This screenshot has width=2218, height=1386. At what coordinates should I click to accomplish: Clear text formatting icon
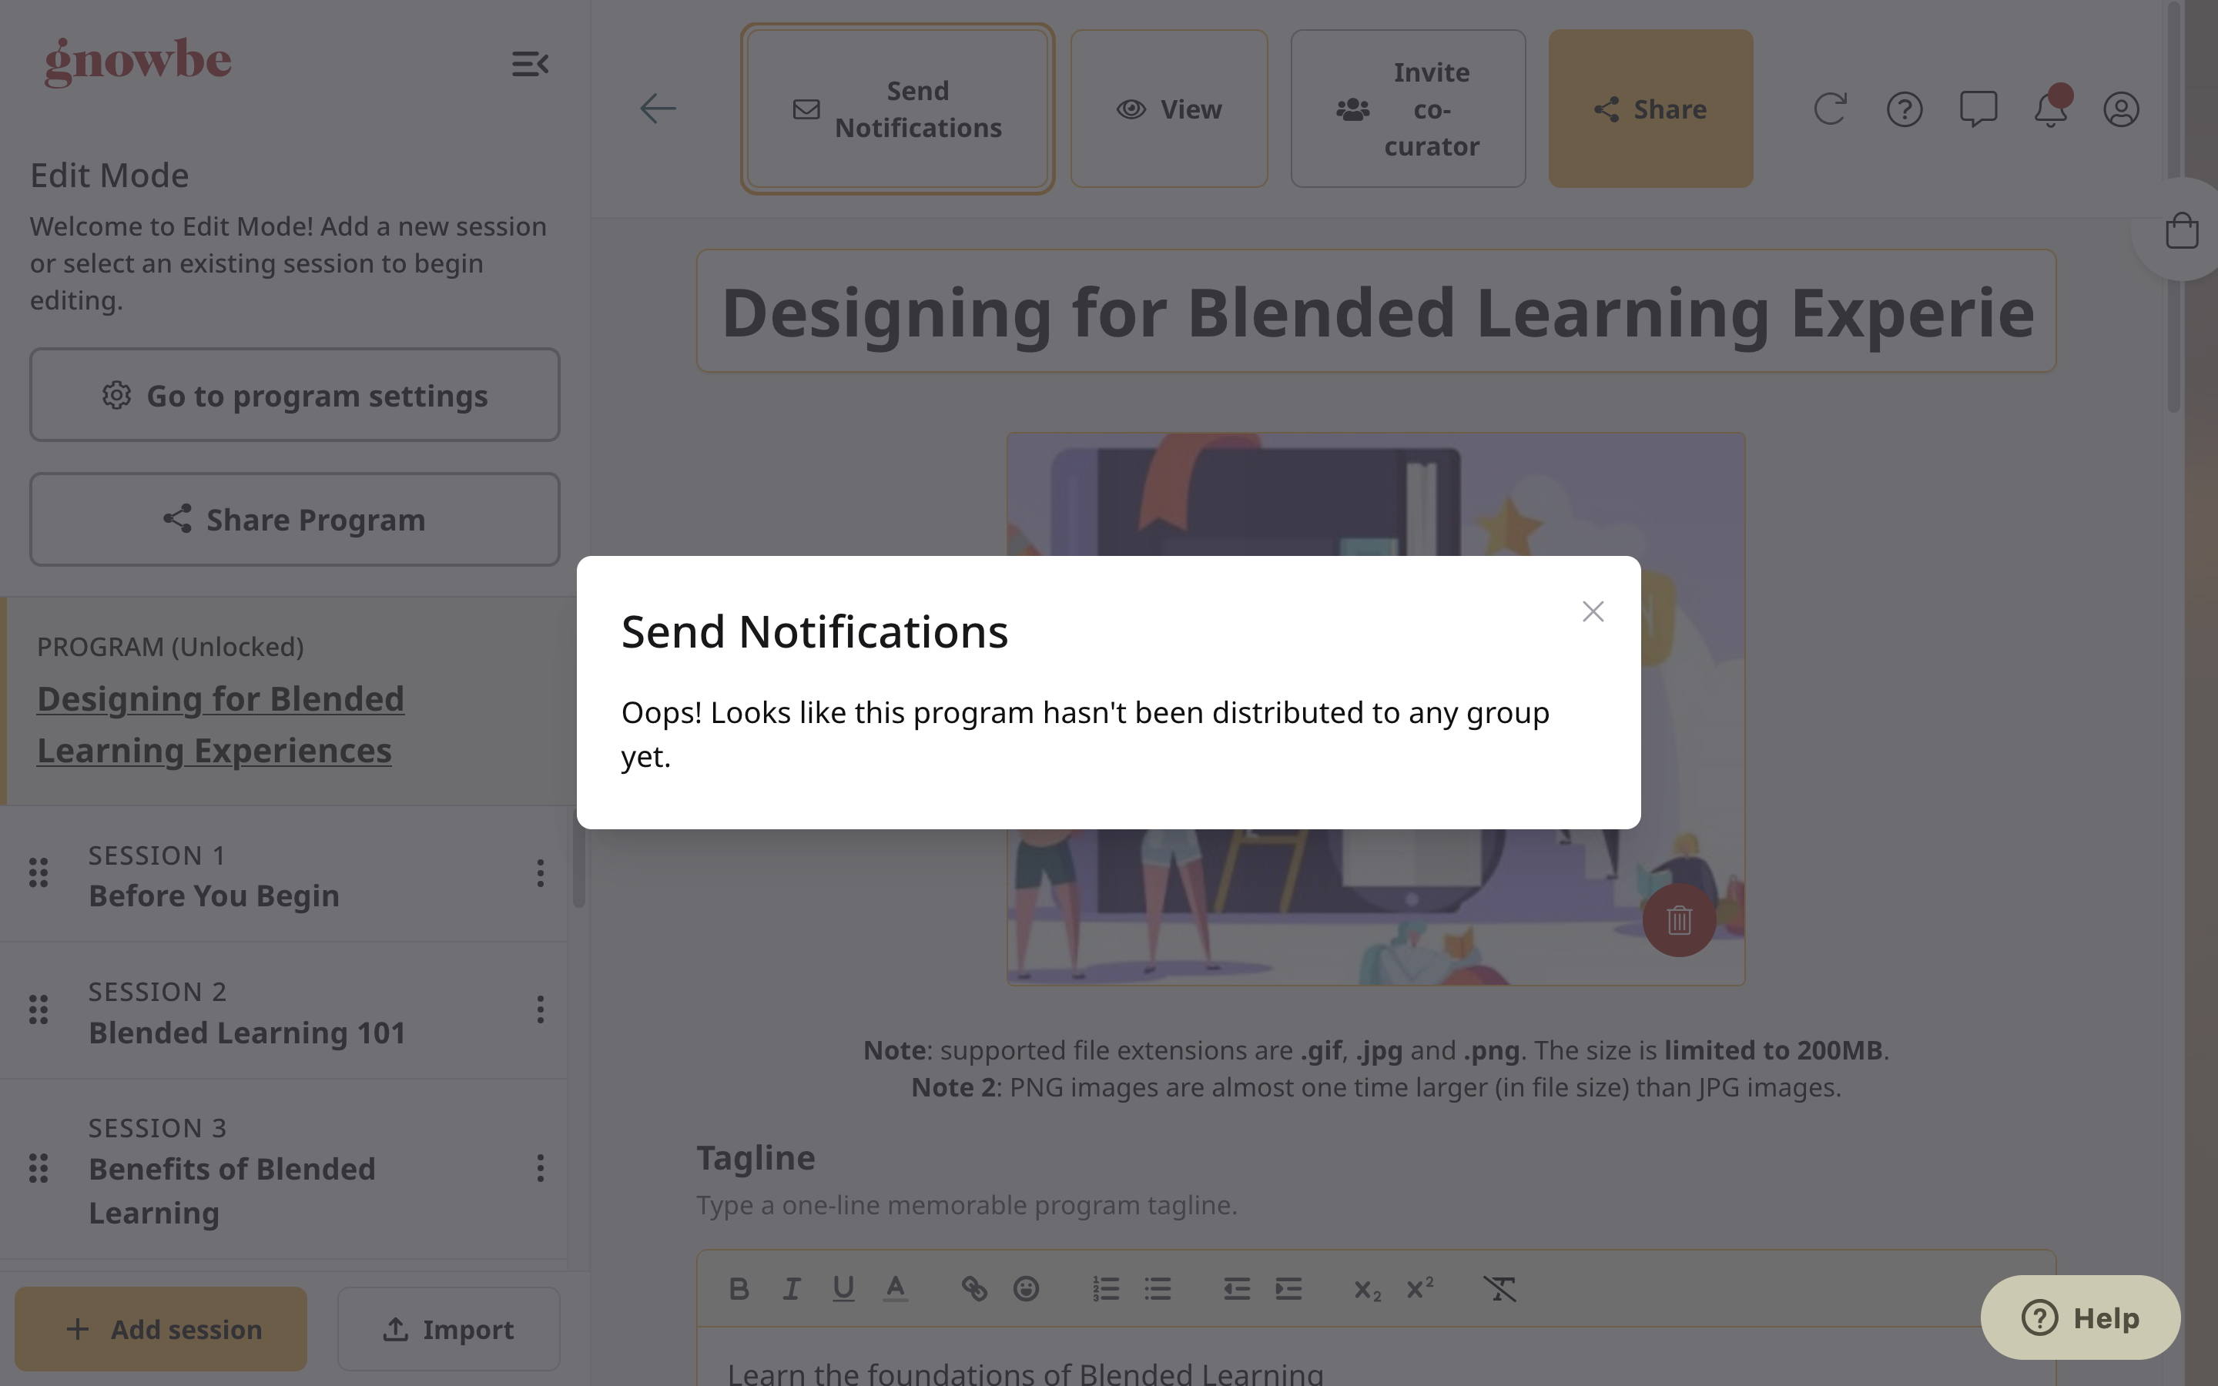coord(1499,1289)
